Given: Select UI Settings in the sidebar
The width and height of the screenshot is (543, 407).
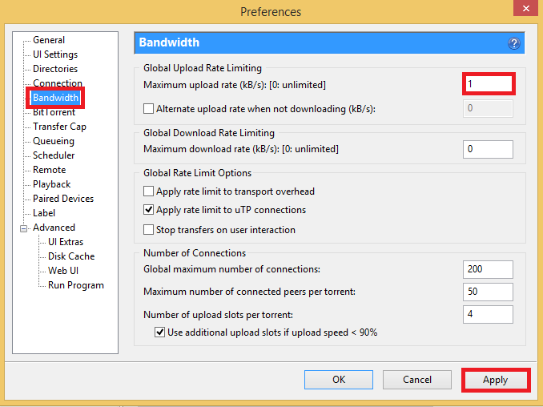Looking at the screenshot, I should [55, 54].
